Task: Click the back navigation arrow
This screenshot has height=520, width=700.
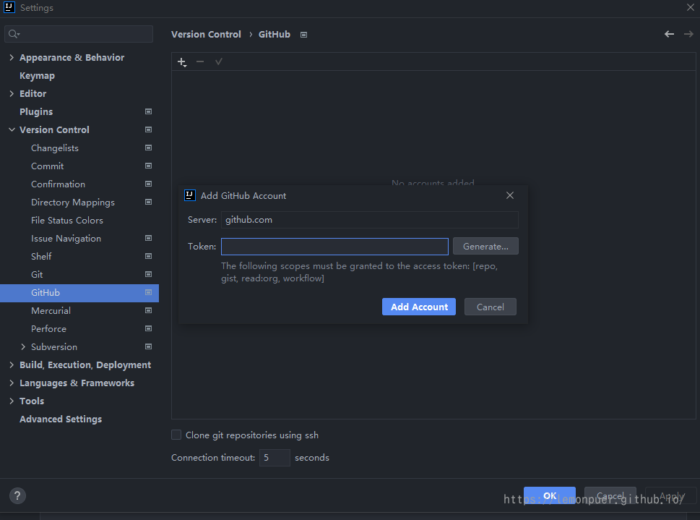Action: point(669,34)
